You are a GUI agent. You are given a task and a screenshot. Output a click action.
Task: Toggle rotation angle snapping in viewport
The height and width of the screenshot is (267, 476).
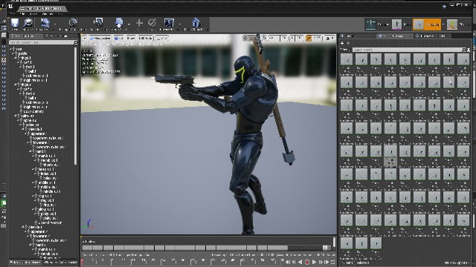(292, 38)
